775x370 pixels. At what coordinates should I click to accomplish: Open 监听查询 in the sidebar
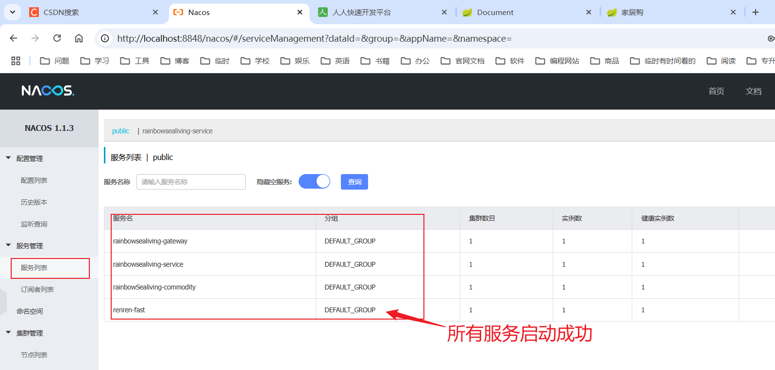point(34,224)
